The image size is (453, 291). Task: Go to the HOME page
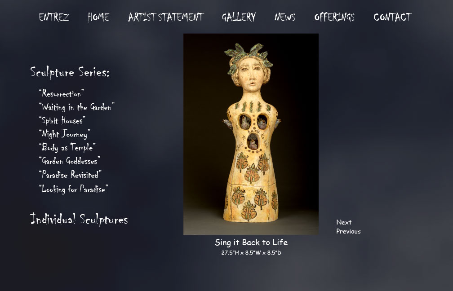coord(98,17)
